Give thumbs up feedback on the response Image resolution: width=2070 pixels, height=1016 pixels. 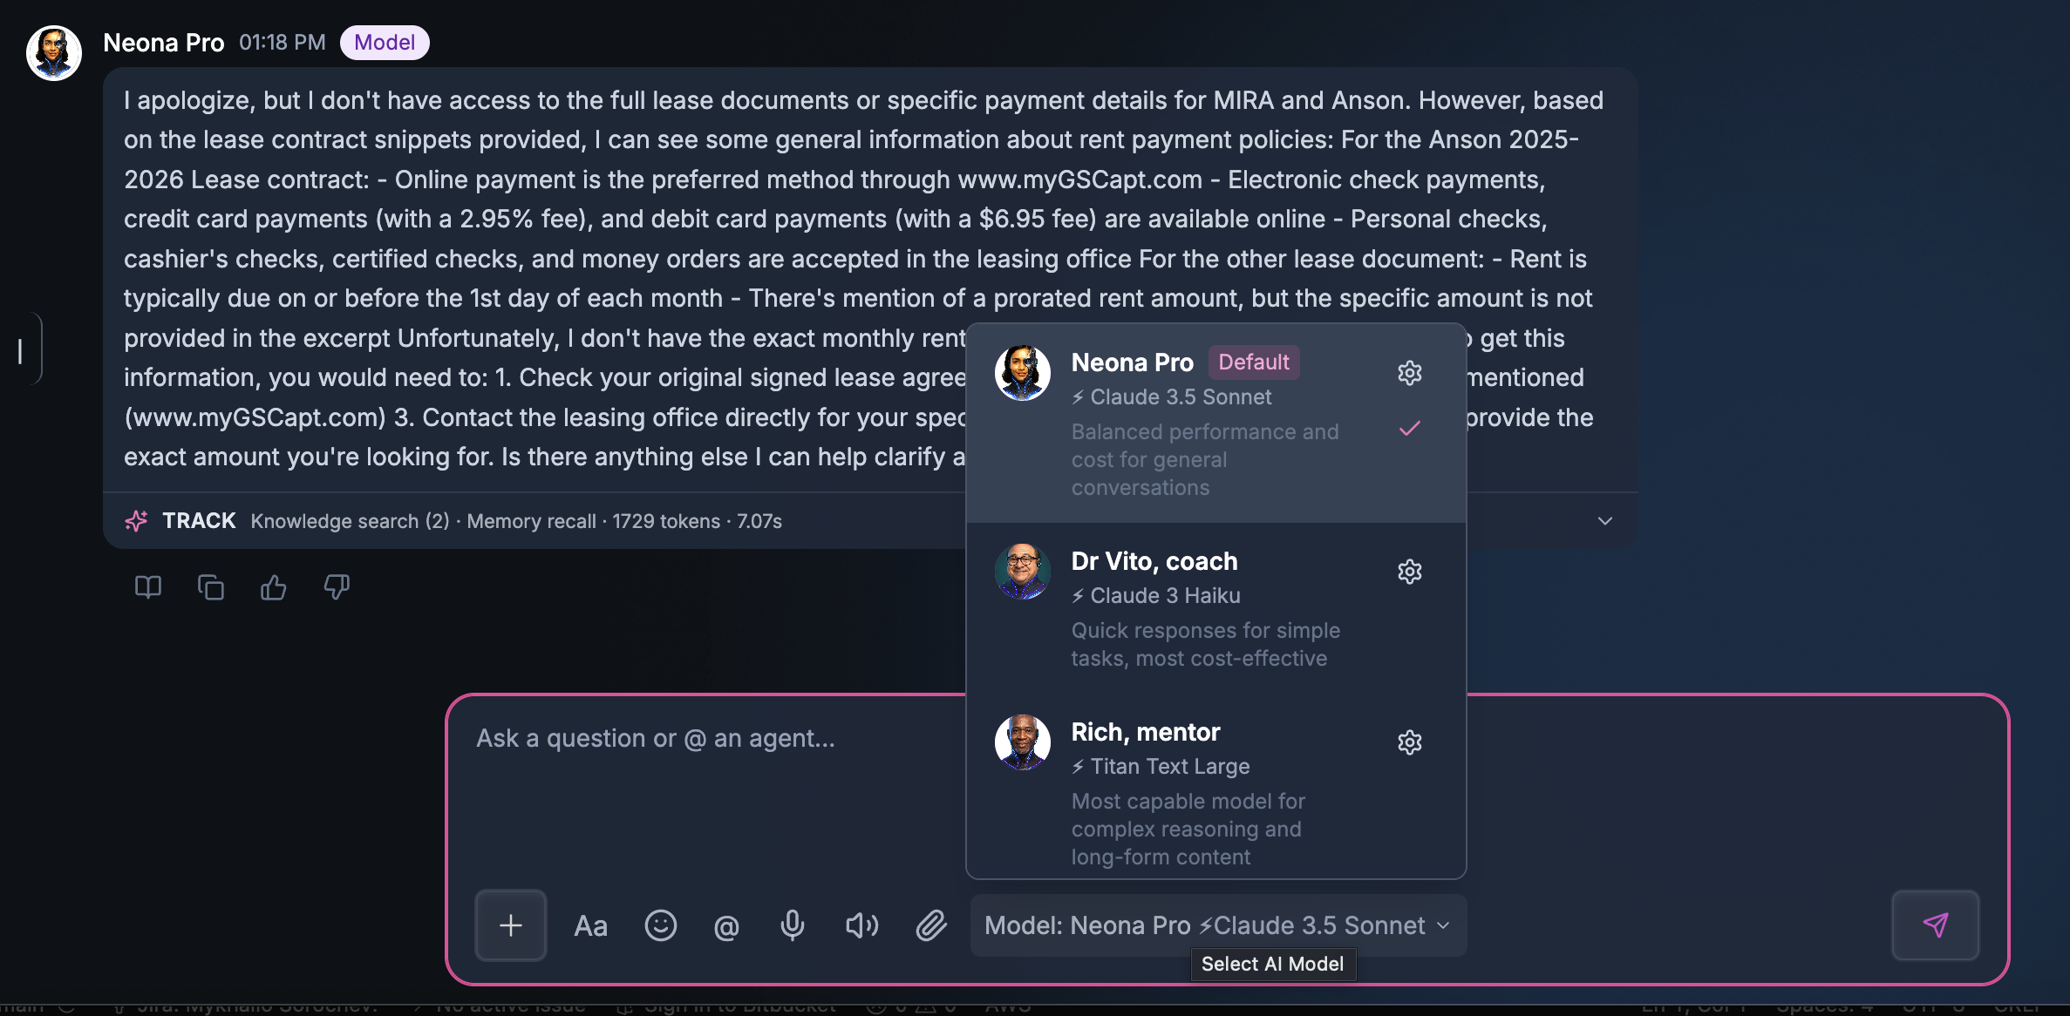coord(274,587)
